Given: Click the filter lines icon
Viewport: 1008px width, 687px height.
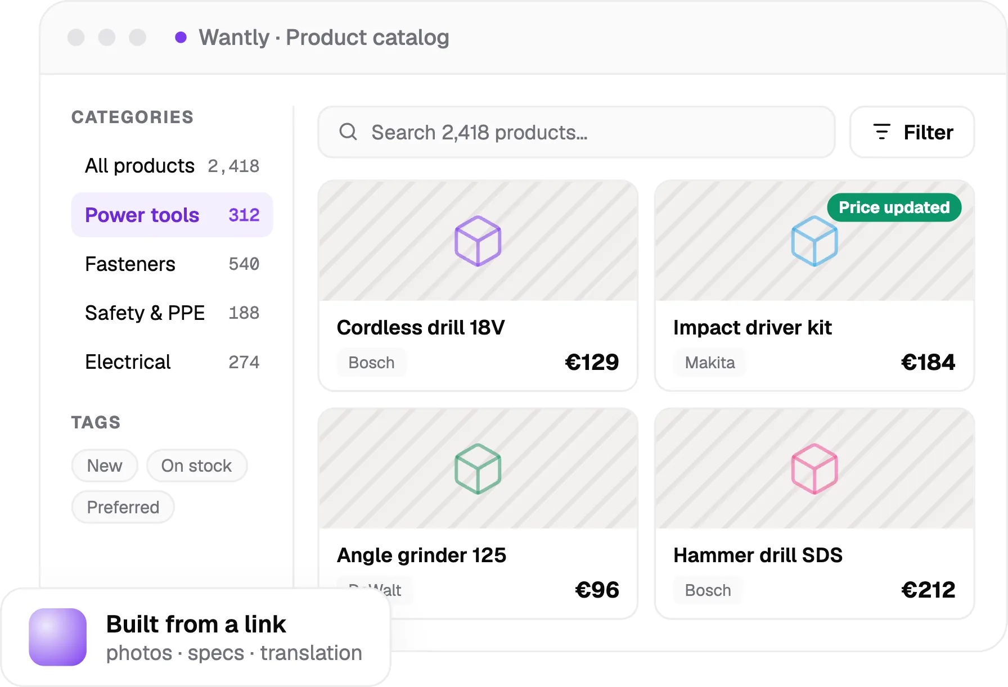Looking at the screenshot, I should pyautogui.click(x=881, y=132).
